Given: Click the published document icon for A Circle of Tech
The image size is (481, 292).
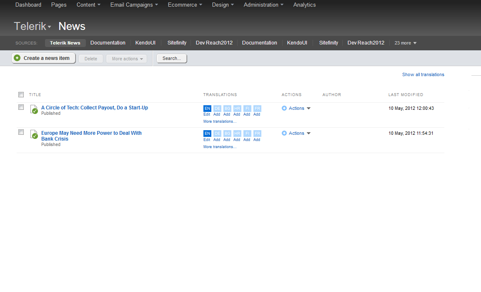Looking at the screenshot, I should pos(34,109).
